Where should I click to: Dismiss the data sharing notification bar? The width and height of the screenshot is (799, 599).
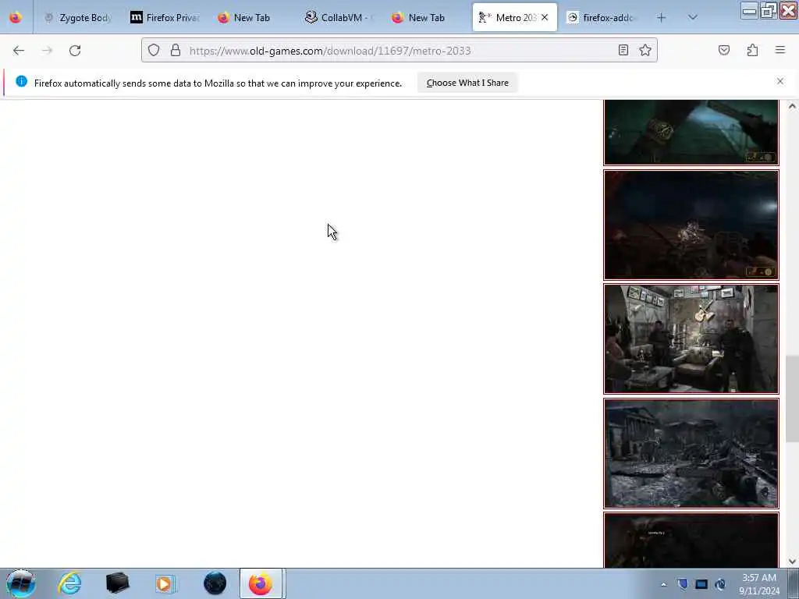(x=780, y=81)
